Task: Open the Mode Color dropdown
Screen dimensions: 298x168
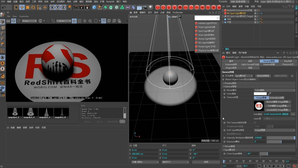Action: pyautogui.click(x=274, y=90)
